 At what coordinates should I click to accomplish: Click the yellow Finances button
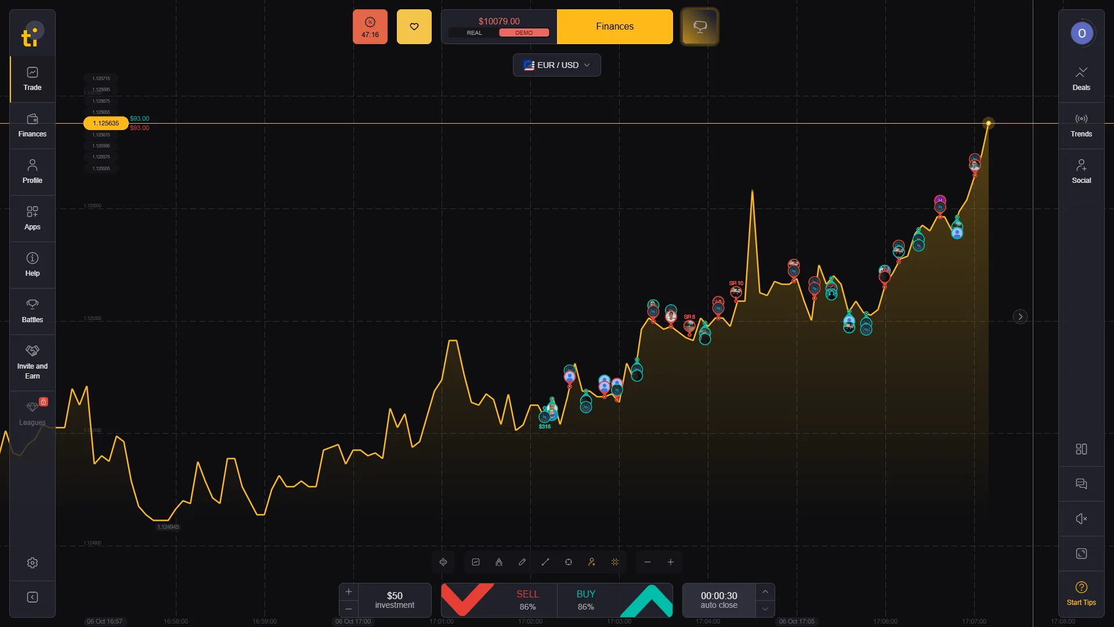click(615, 27)
